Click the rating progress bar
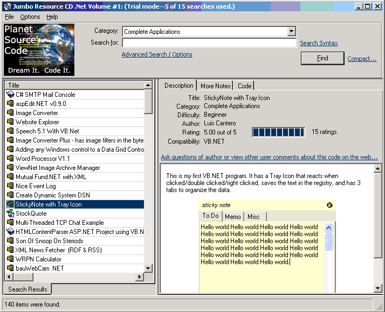 point(278,132)
